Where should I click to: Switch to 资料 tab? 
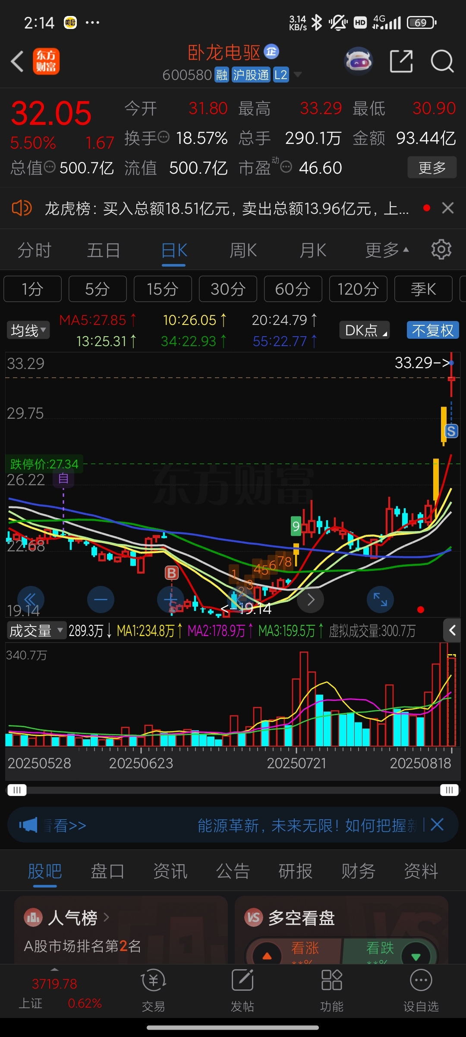pyautogui.click(x=421, y=871)
